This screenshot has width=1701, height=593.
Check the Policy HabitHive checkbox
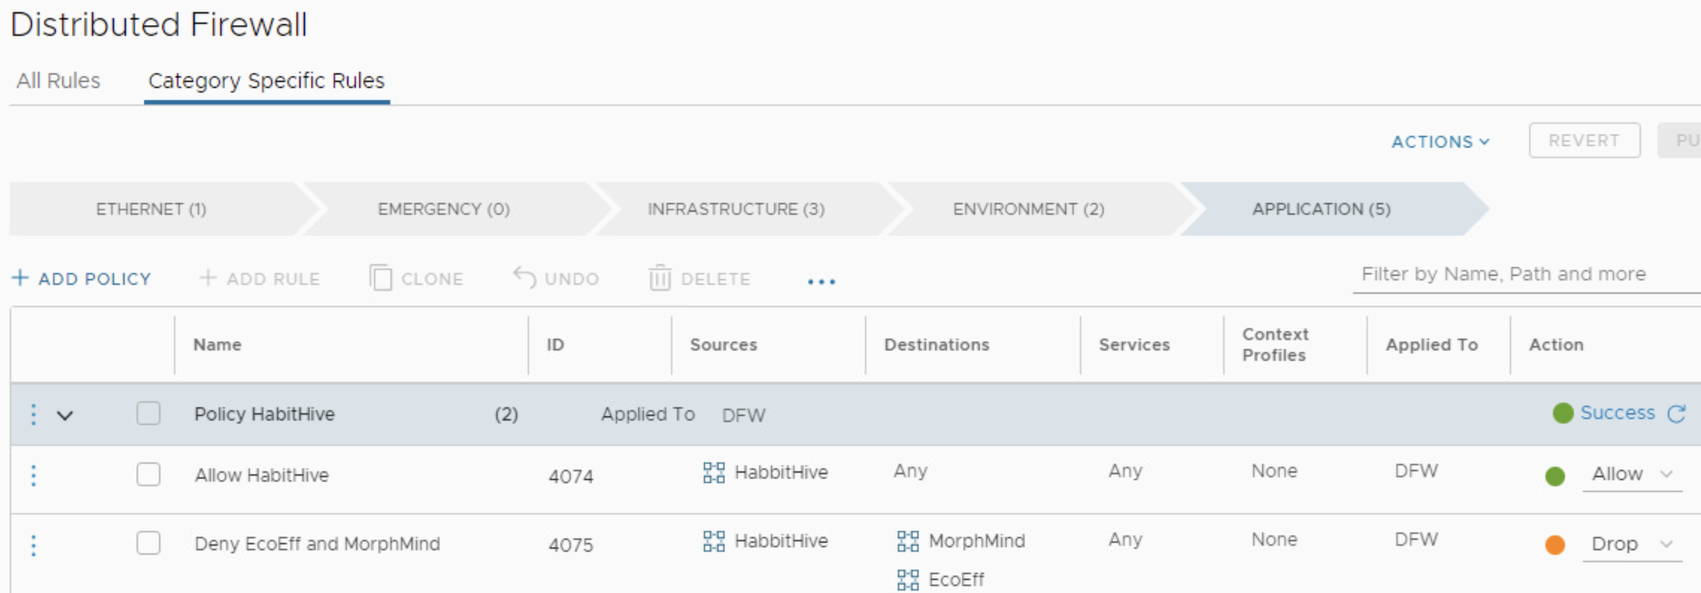point(148,414)
